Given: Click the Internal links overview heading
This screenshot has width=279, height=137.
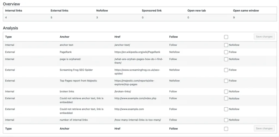Looking at the screenshot, I should click(x=14, y=11).
